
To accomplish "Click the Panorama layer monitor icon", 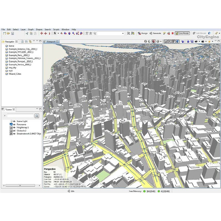I will (11, 124).
